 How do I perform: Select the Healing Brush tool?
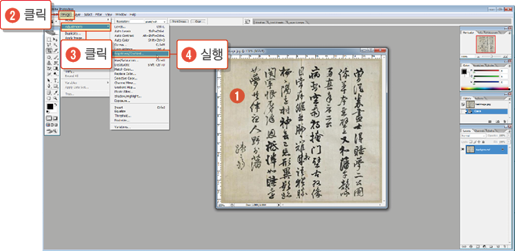[49, 57]
